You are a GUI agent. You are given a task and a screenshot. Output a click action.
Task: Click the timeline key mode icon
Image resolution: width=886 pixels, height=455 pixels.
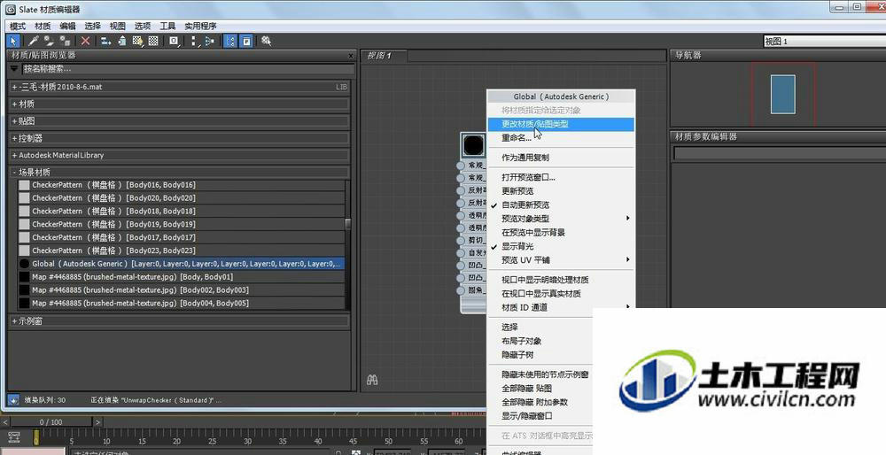coord(14,437)
